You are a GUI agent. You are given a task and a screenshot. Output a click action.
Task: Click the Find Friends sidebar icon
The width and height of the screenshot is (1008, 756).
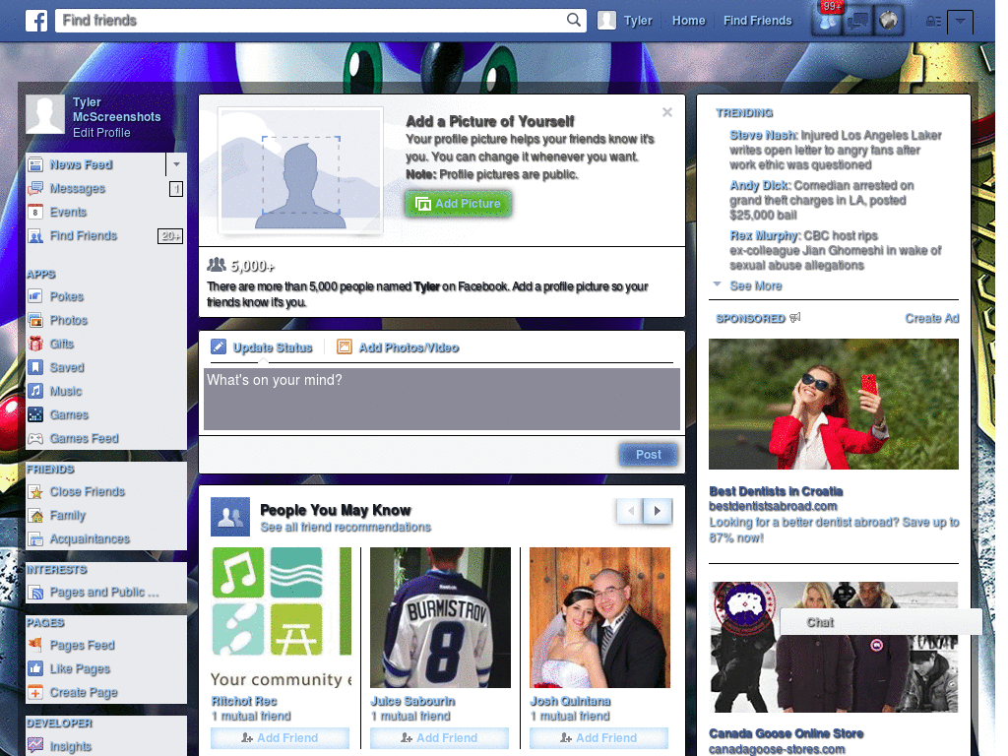[35, 236]
